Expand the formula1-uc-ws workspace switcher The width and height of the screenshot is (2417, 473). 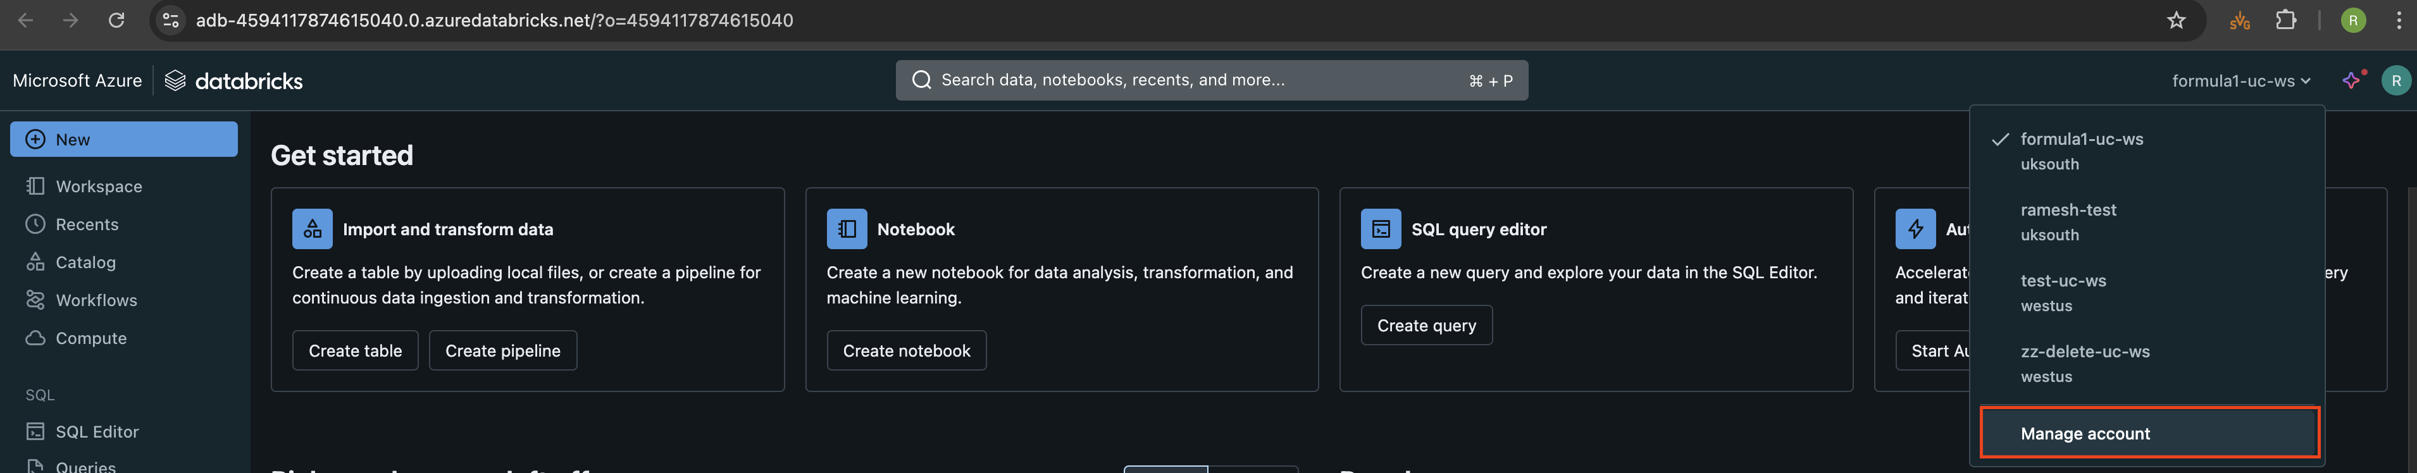click(2240, 81)
